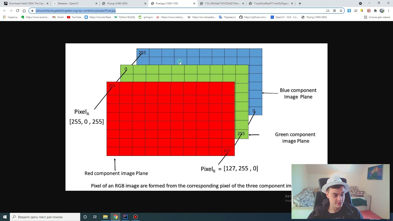Viewport: 393px width, 221px height.
Task: Click the image gallery extension icon
Action: click(x=356, y=10)
